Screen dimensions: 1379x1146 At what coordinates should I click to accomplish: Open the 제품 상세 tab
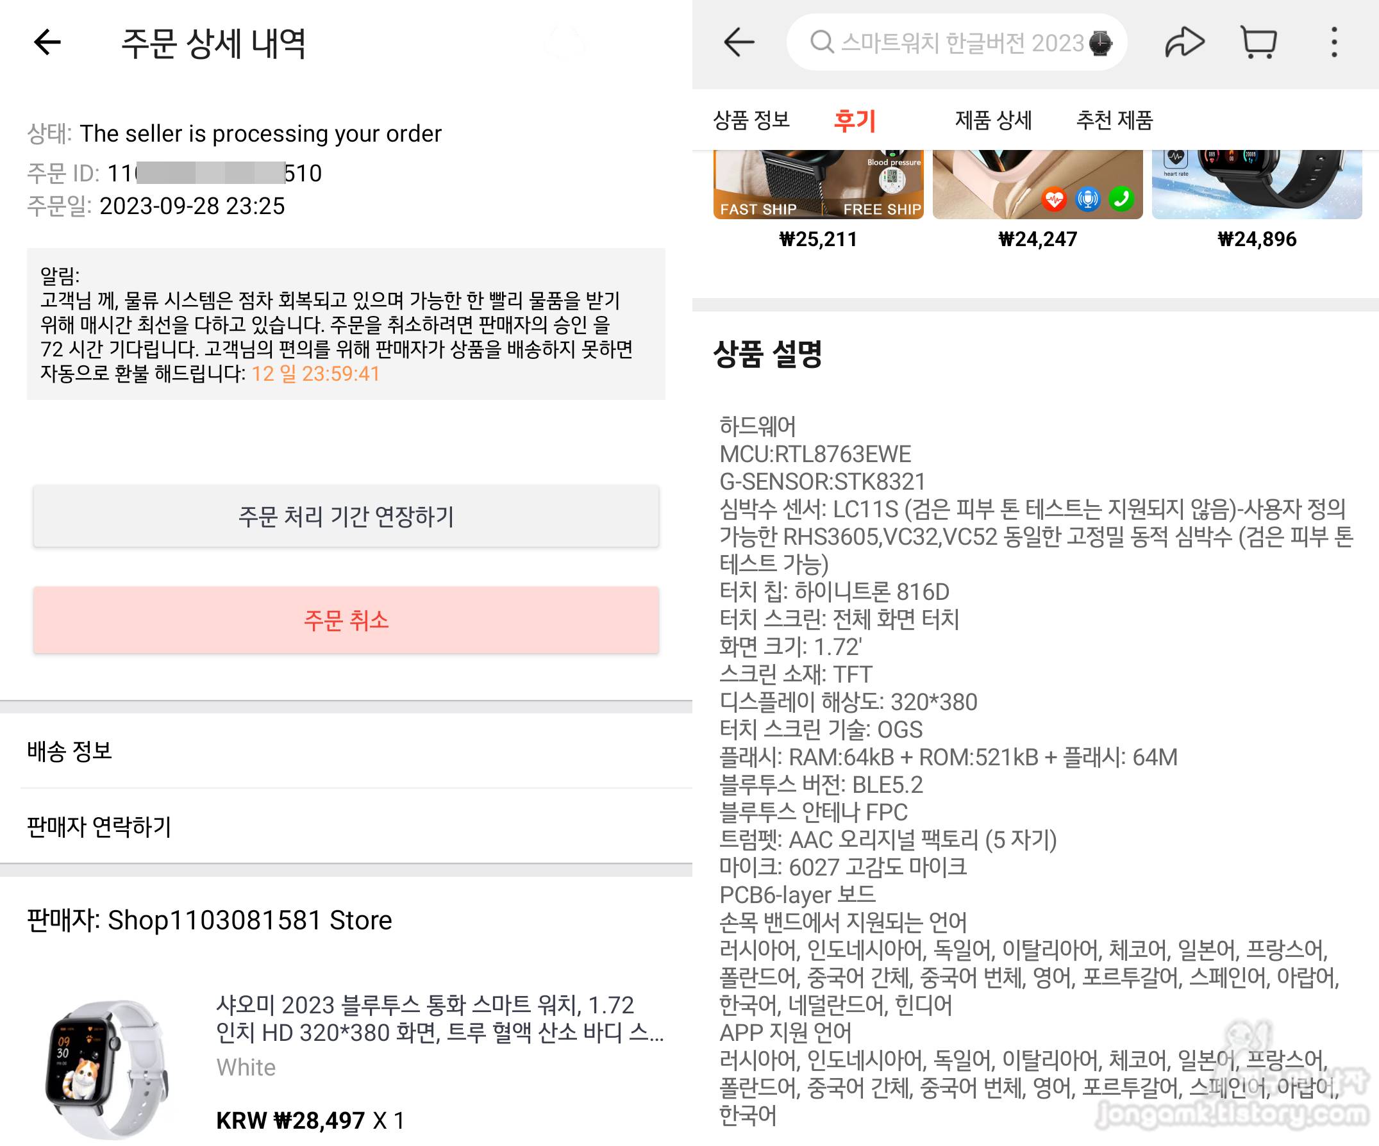pos(993,120)
